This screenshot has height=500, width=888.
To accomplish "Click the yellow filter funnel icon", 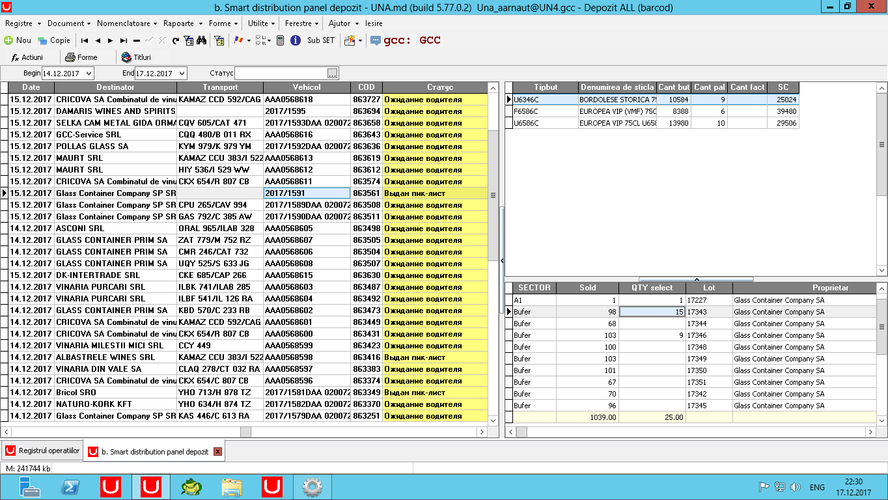I will [219, 40].
